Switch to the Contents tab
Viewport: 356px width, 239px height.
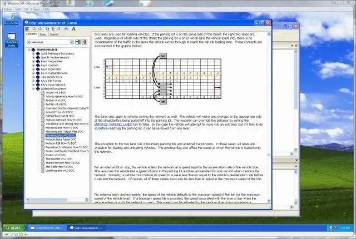click(31, 34)
